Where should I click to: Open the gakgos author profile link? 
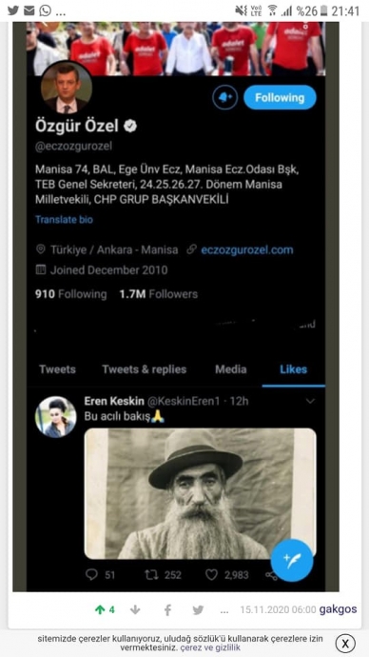(338, 609)
